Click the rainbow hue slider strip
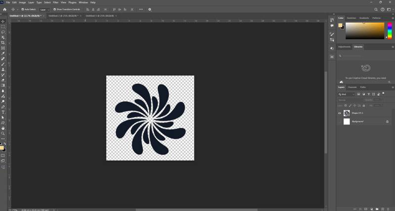395x211 pixels. [x=390, y=31]
